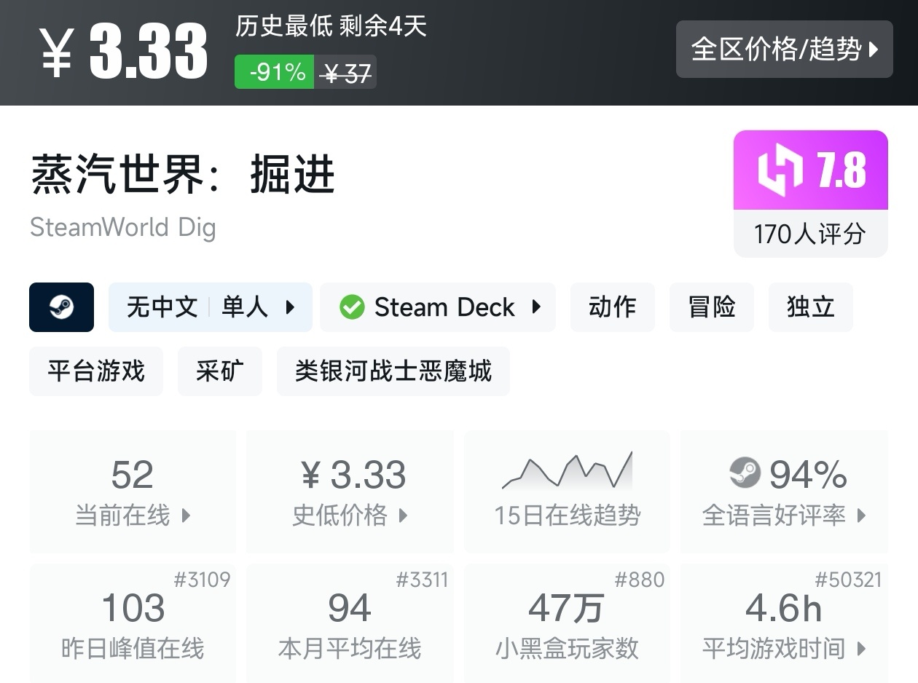The width and height of the screenshot is (918, 683).
Task: Open the 全区价格/趋势 price trend button
Action: [784, 49]
